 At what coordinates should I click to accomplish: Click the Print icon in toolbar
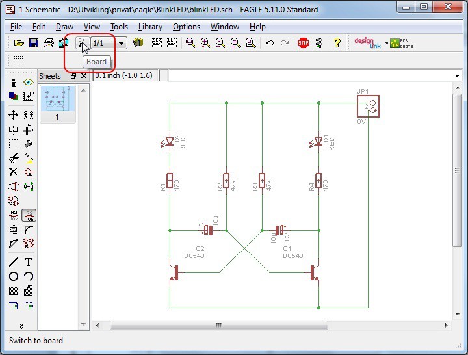point(48,43)
